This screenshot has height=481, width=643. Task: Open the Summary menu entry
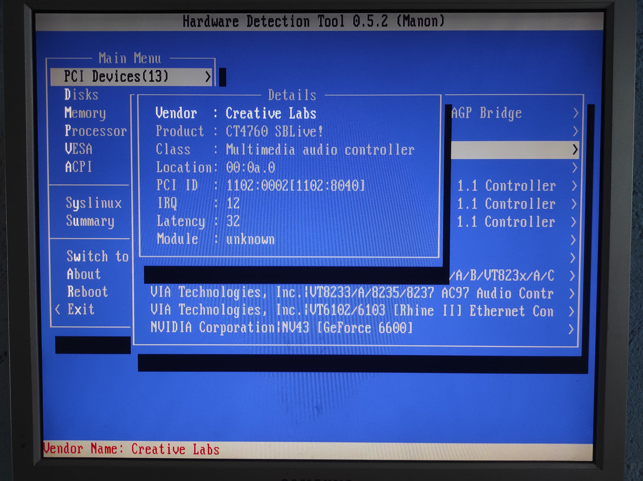tap(90, 221)
